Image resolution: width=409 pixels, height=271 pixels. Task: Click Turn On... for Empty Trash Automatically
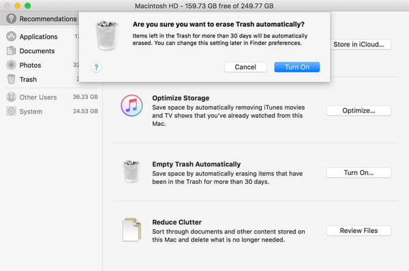(x=359, y=172)
